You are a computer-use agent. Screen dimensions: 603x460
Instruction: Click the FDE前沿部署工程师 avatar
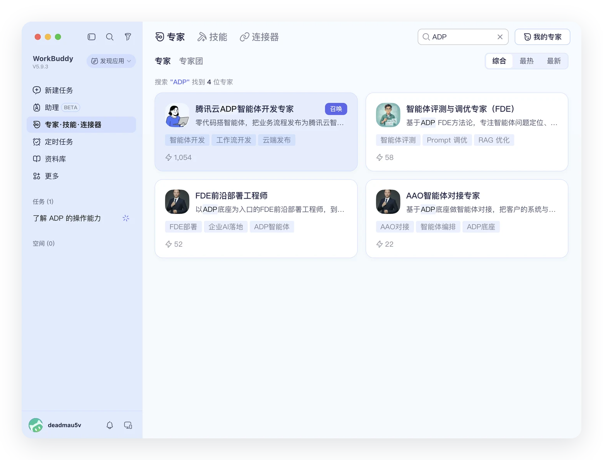pos(177,202)
